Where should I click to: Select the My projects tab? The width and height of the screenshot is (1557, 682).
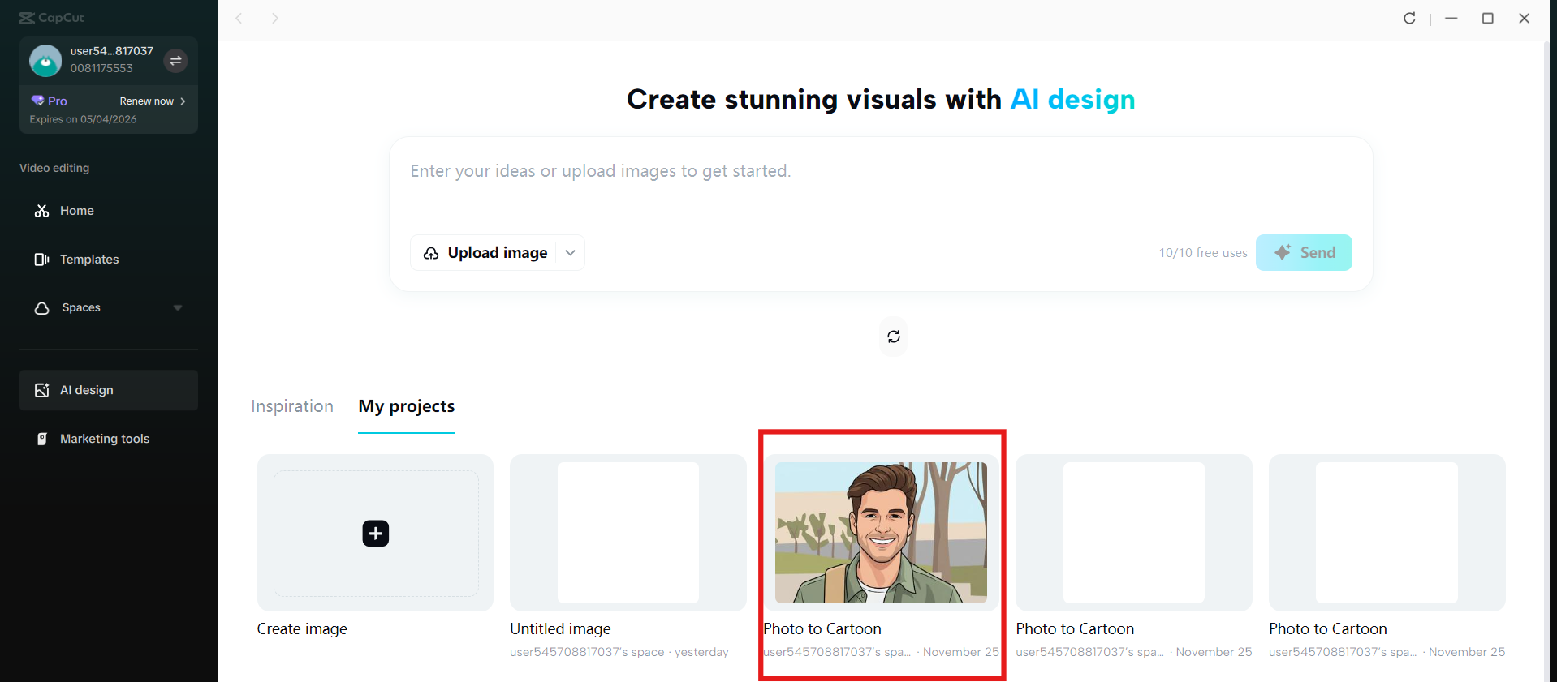click(406, 406)
